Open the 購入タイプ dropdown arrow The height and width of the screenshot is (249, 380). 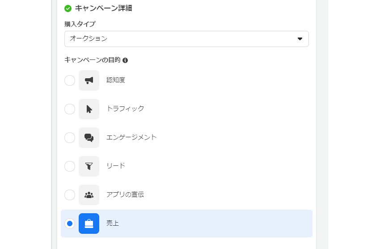[300, 39]
